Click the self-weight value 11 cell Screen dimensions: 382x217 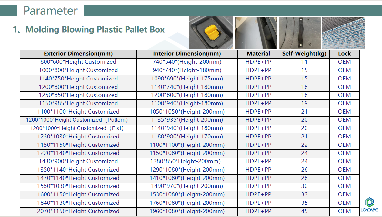coord(304,62)
